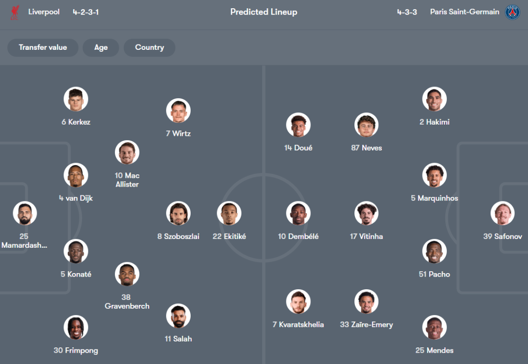Select Wirtz's player avatar
Image resolution: width=528 pixels, height=364 pixels.
[178, 111]
